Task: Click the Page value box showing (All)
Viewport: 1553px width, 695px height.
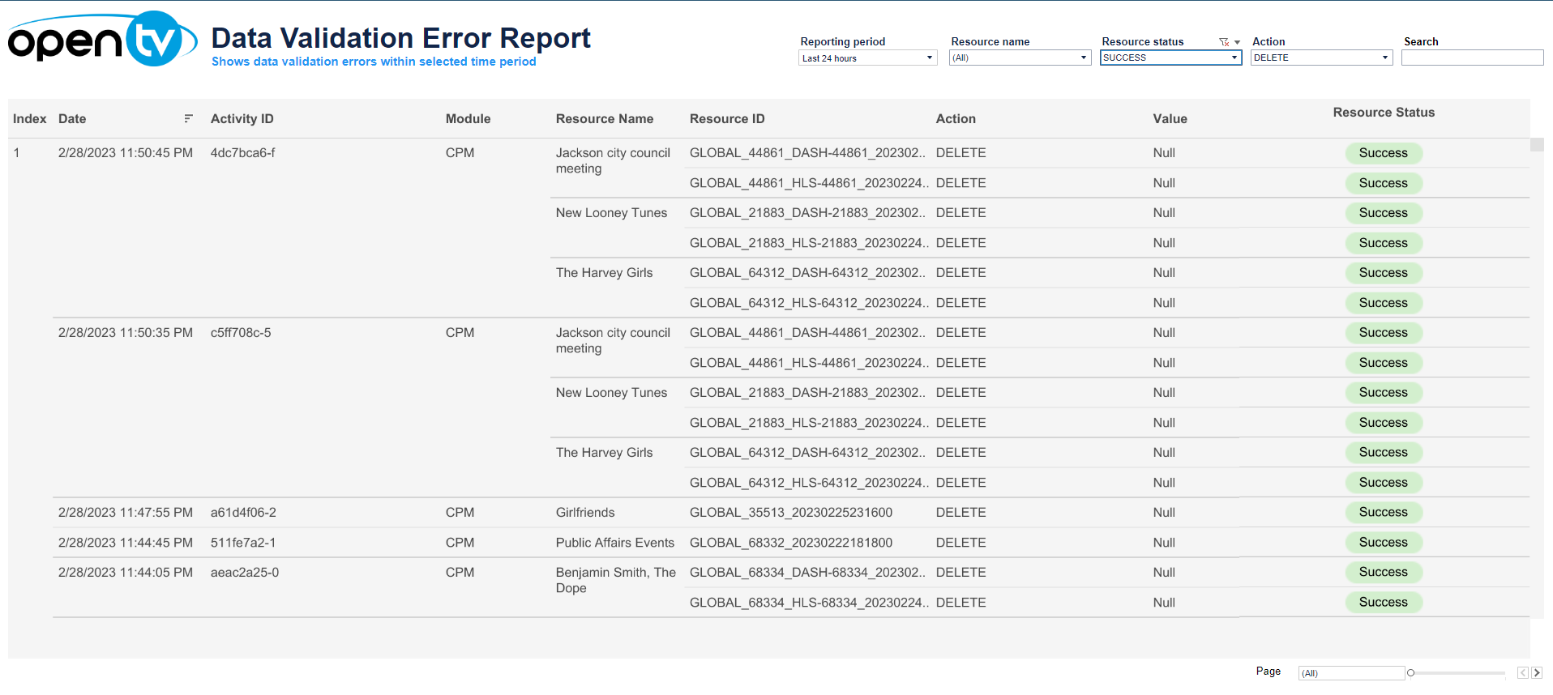Action: (x=1351, y=673)
